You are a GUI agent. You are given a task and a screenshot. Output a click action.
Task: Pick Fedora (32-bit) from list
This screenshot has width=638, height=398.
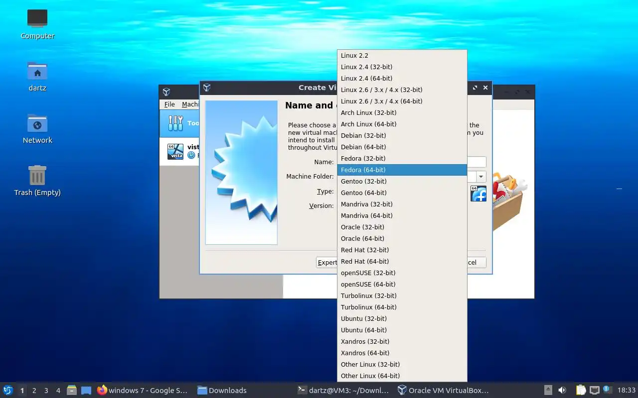[x=402, y=158]
